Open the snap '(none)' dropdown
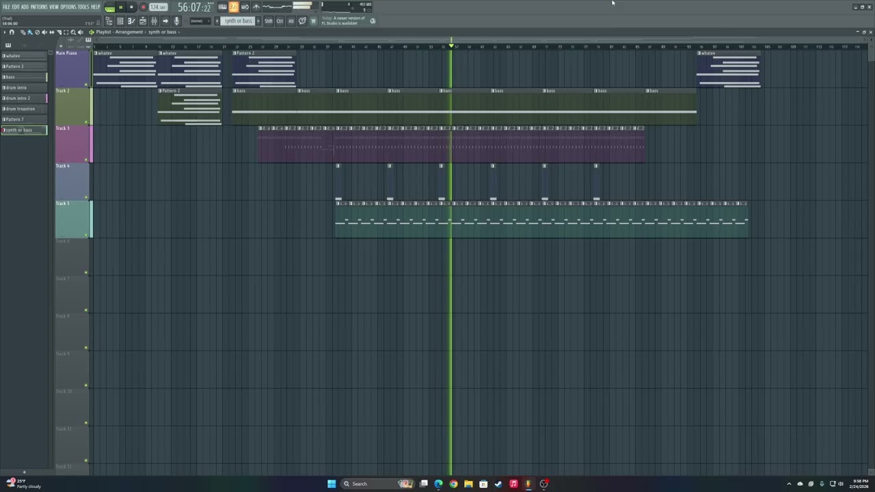Image resolution: width=875 pixels, height=492 pixels. pos(200,21)
